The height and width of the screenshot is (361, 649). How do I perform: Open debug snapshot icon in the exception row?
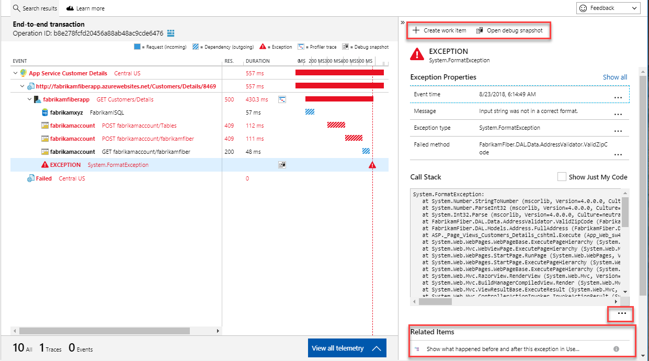pyautogui.click(x=282, y=165)
